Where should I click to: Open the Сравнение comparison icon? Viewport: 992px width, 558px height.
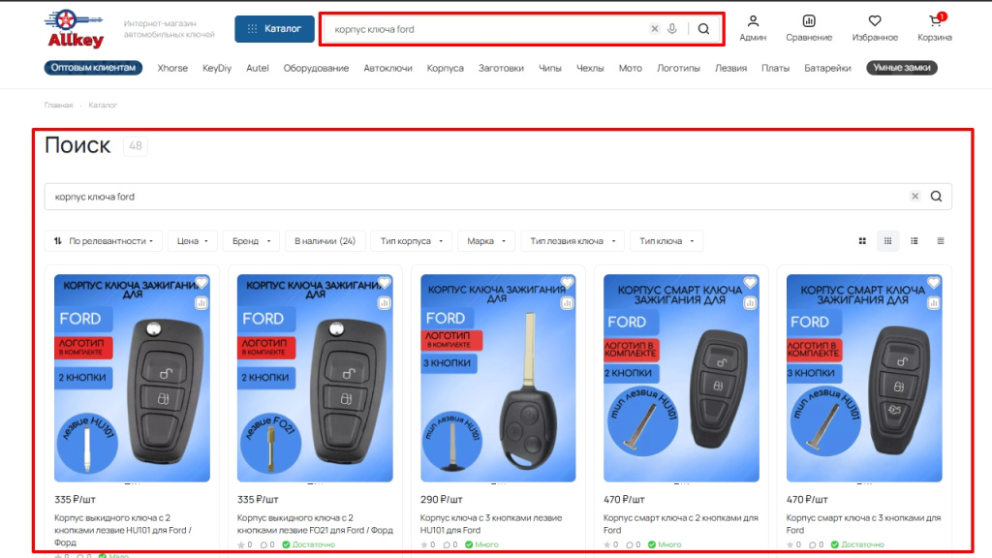[x=809, y=28]
